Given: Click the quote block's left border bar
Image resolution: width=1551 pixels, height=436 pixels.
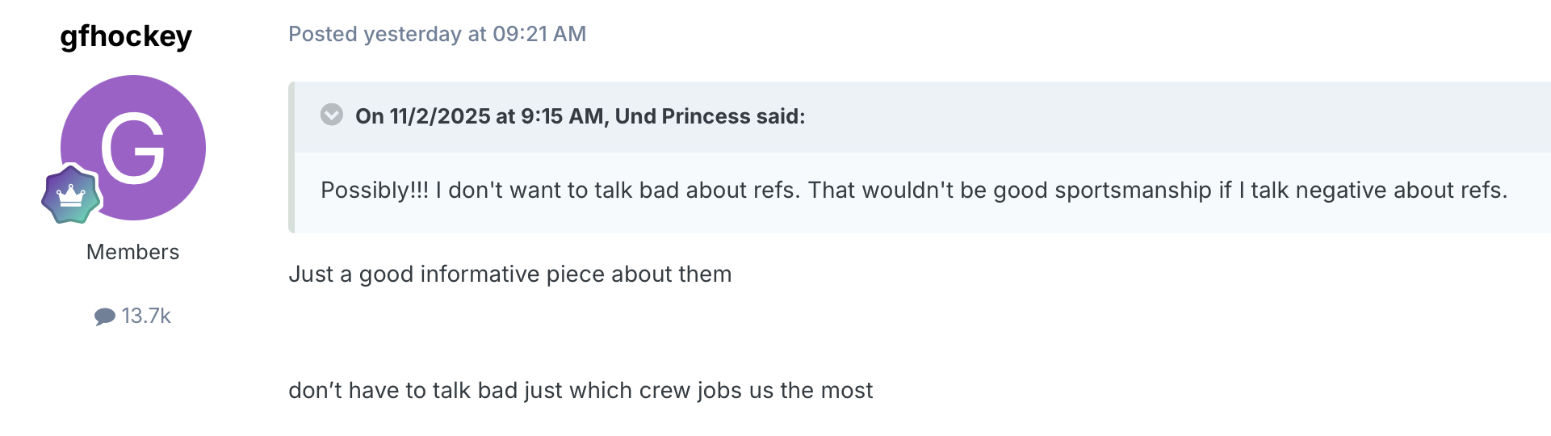Looking at the screenshot, I should tap(291, 157).
